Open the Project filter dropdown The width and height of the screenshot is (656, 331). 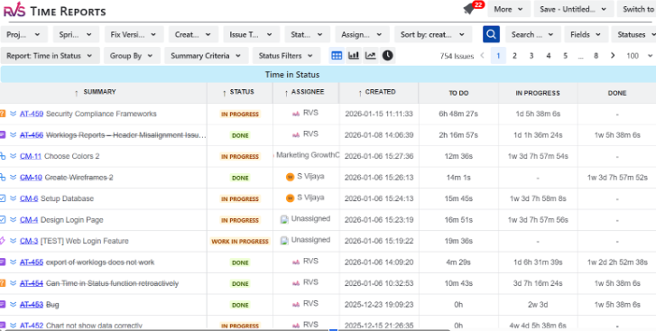(x=23, y=34)
